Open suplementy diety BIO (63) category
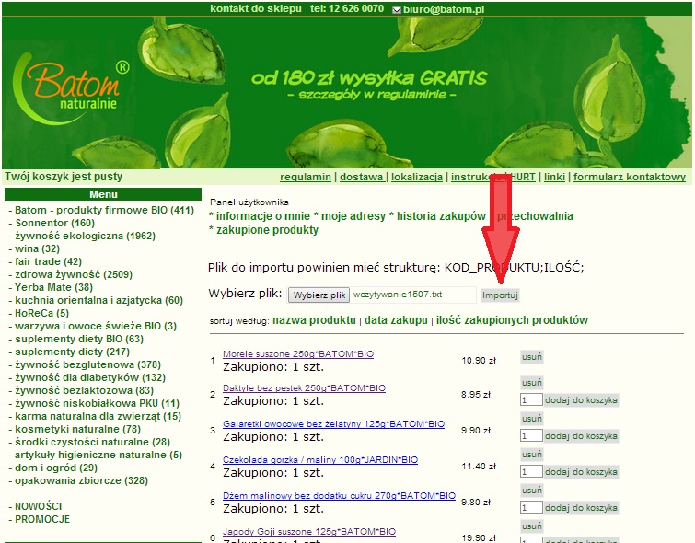 pos(79,339)
